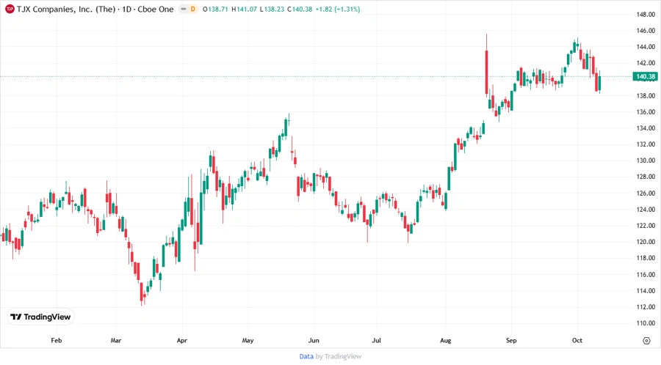Click the 126.00 price axis label

(x=646, y=193)
